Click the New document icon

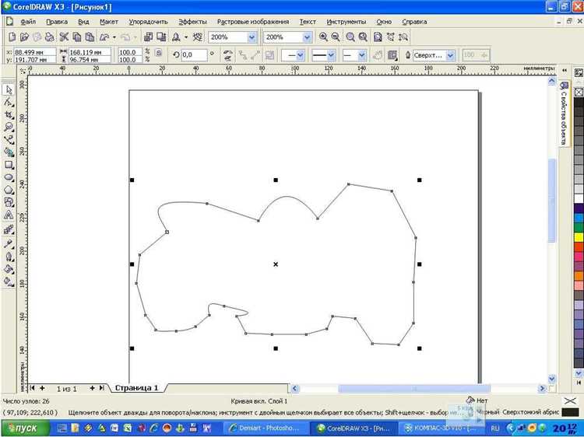[x=12, y=37]
